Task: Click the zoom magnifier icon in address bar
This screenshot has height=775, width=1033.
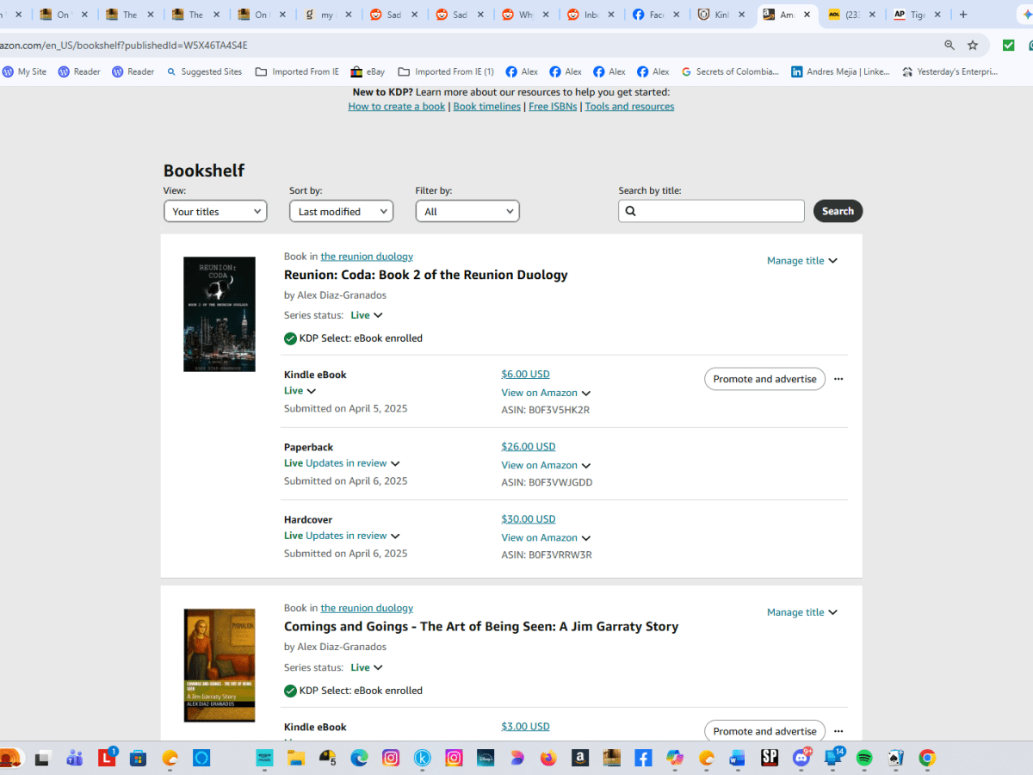Action: [949, 45]
